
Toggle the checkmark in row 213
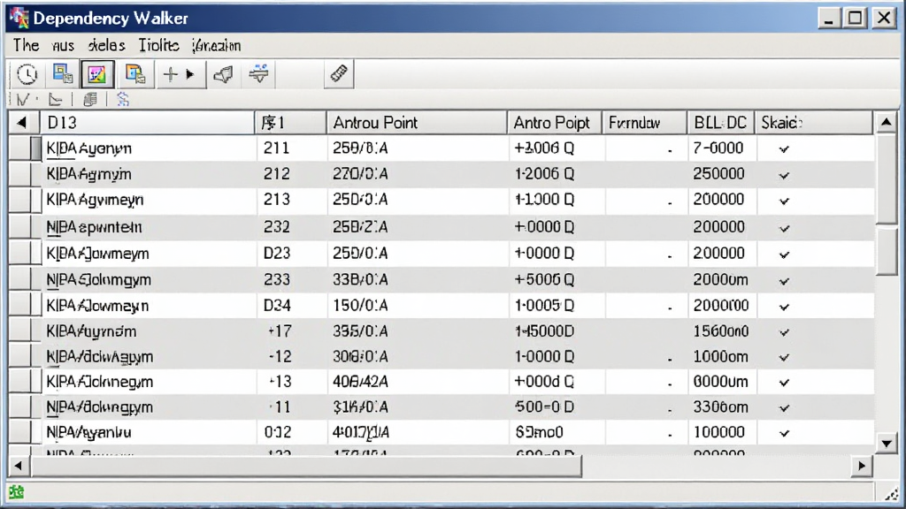click(x=784, y=201)
